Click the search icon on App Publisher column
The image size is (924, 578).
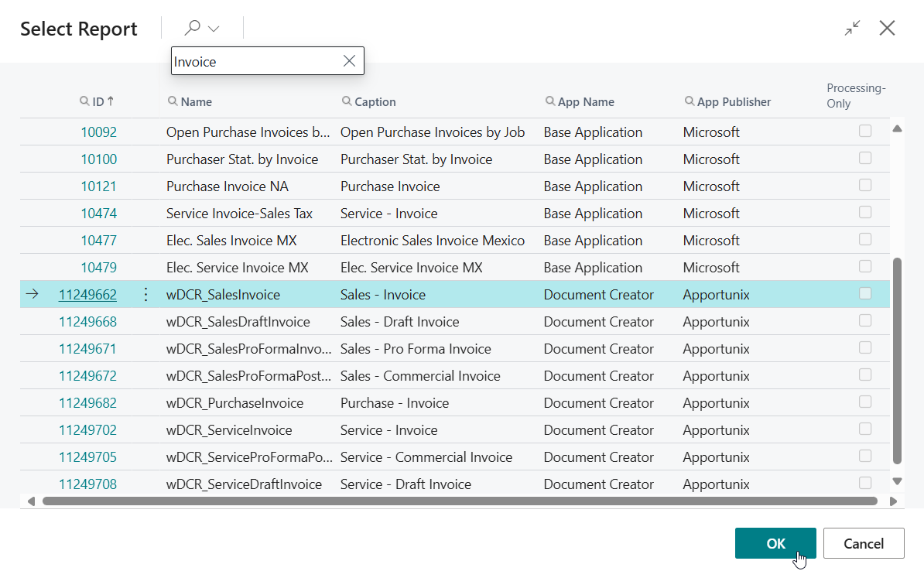coord(690,101)
